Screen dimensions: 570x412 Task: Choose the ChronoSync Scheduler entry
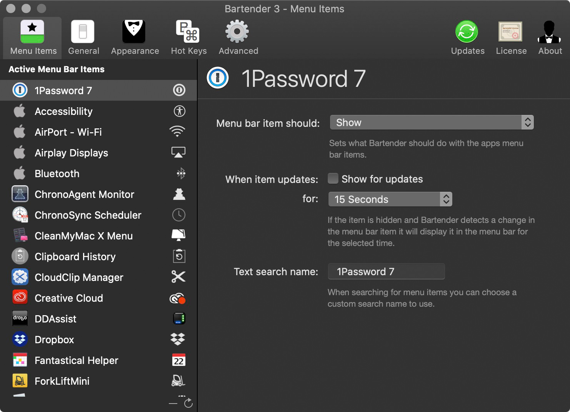point(88,215)
